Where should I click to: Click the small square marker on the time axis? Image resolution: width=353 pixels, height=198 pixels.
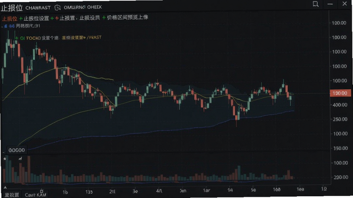pyautogui.click(x=41, y=191)
